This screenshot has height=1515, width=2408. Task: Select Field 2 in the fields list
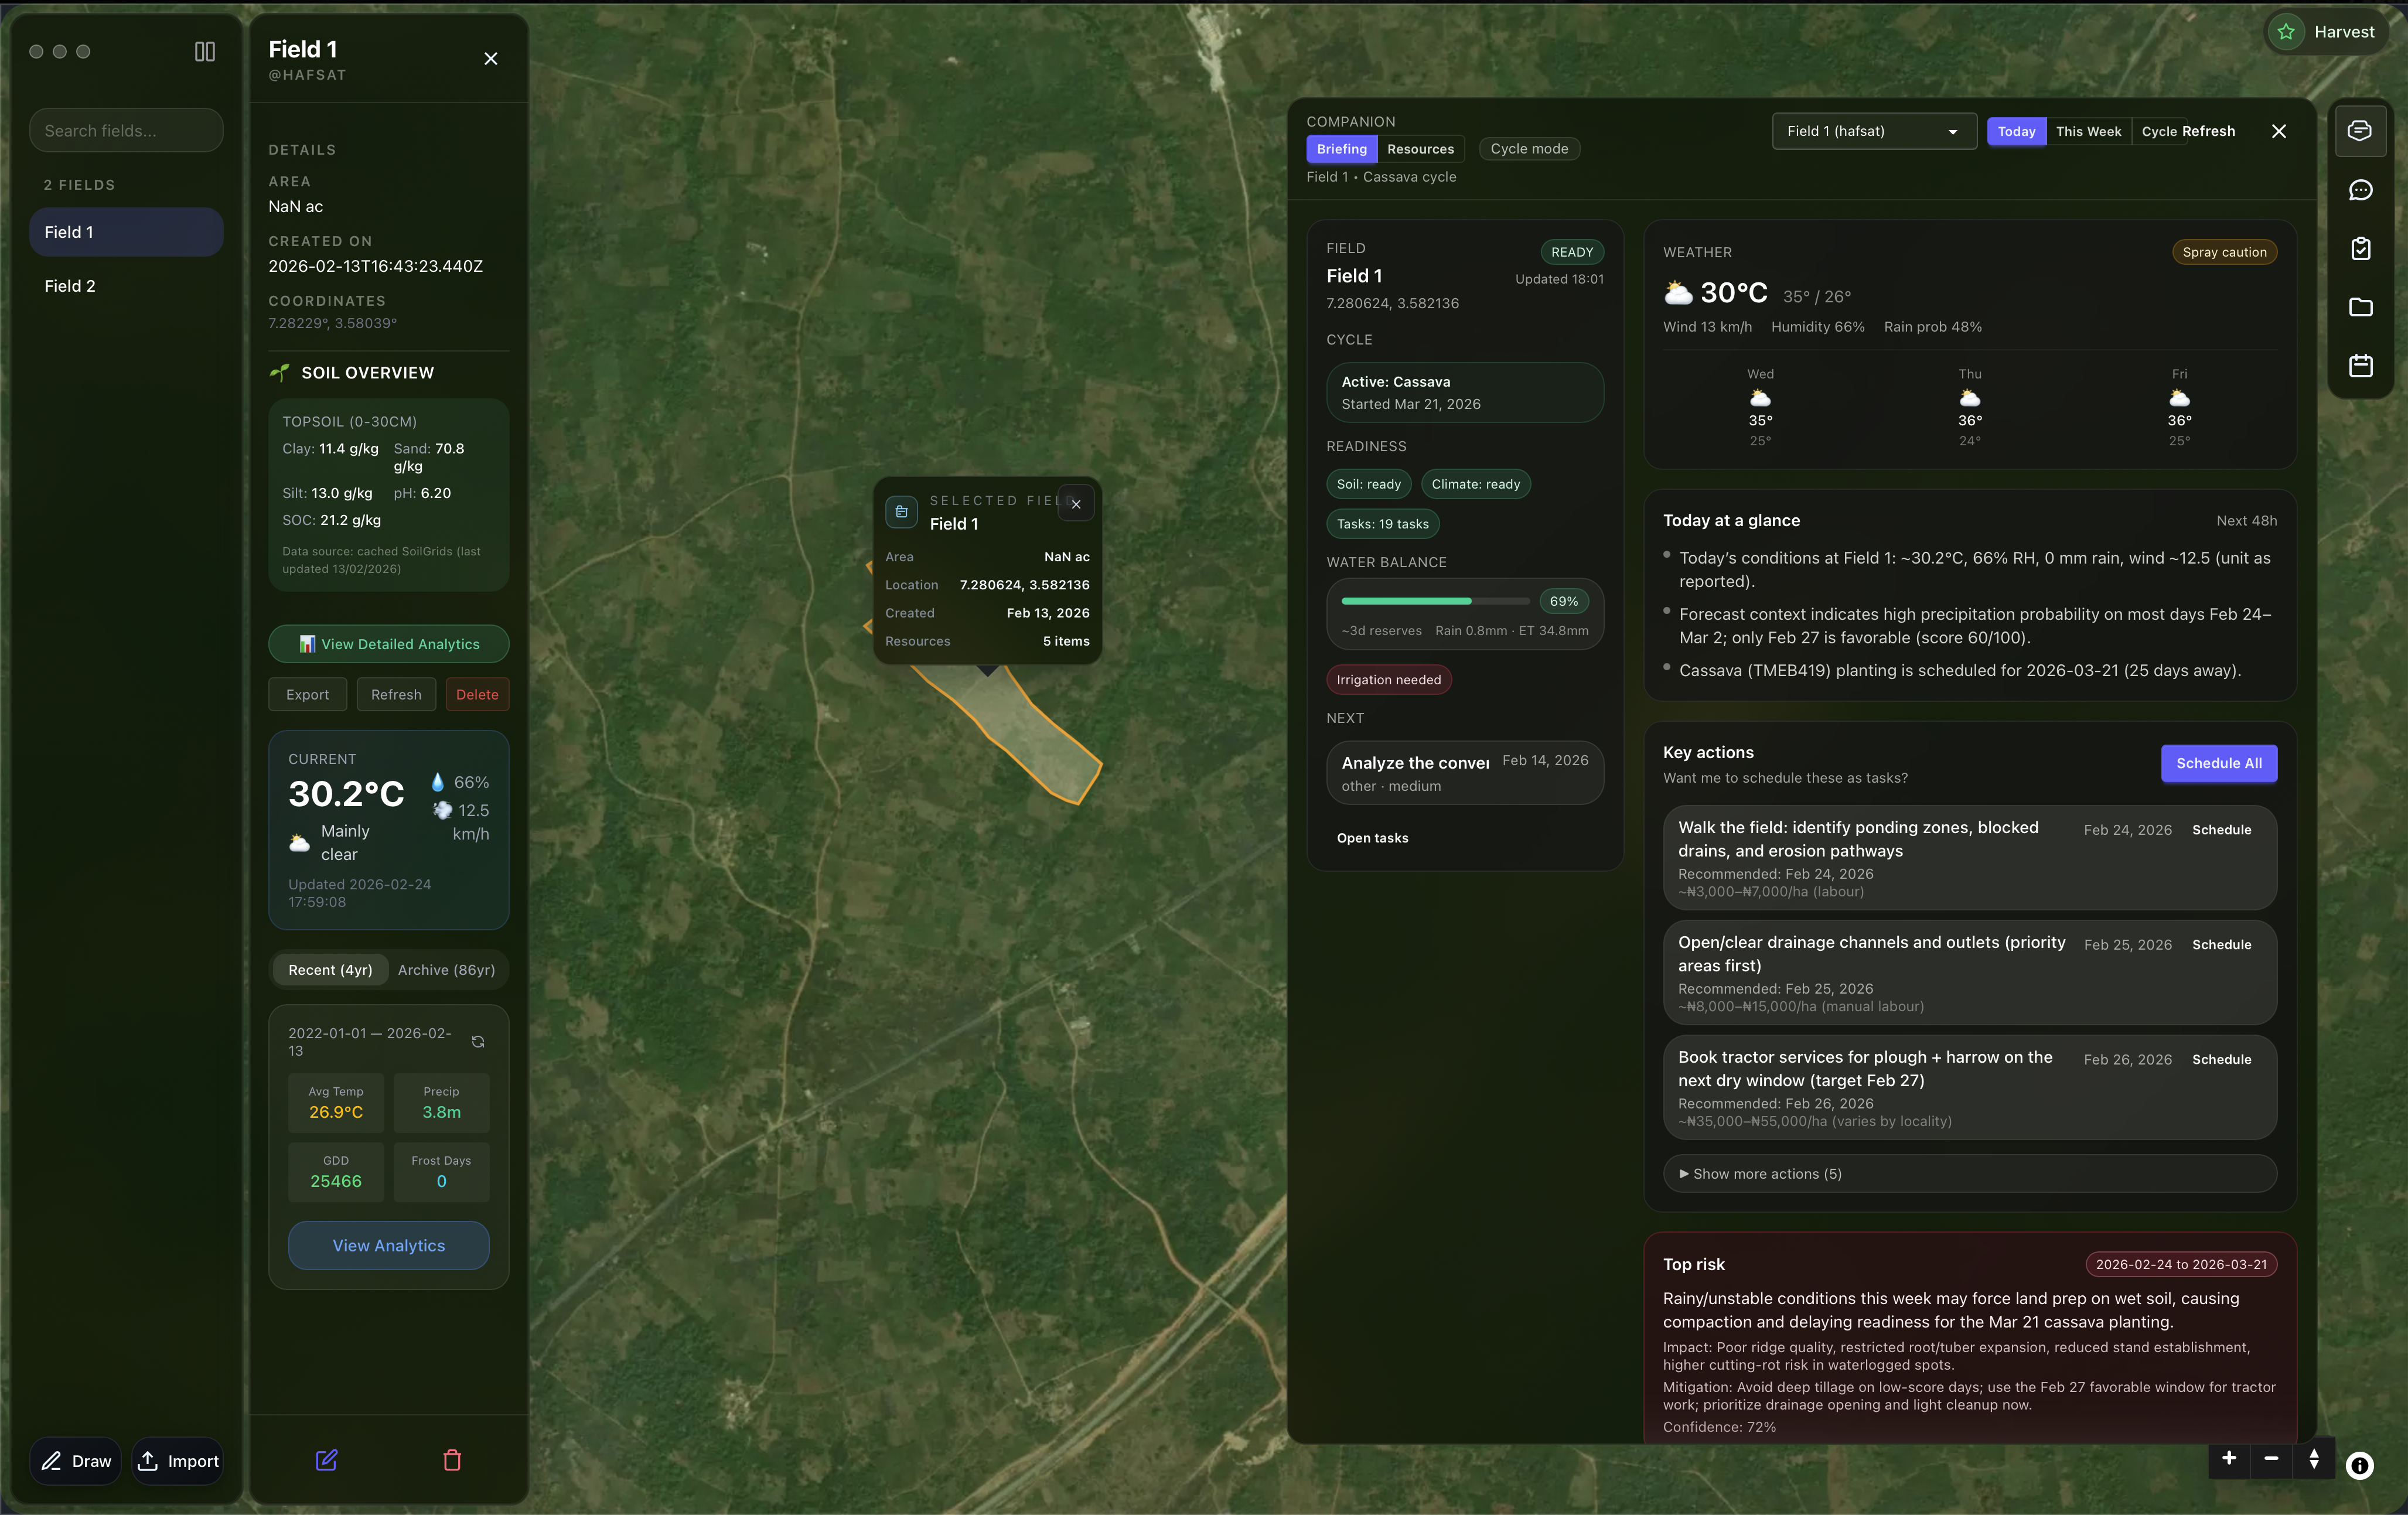tap(70, 285)
